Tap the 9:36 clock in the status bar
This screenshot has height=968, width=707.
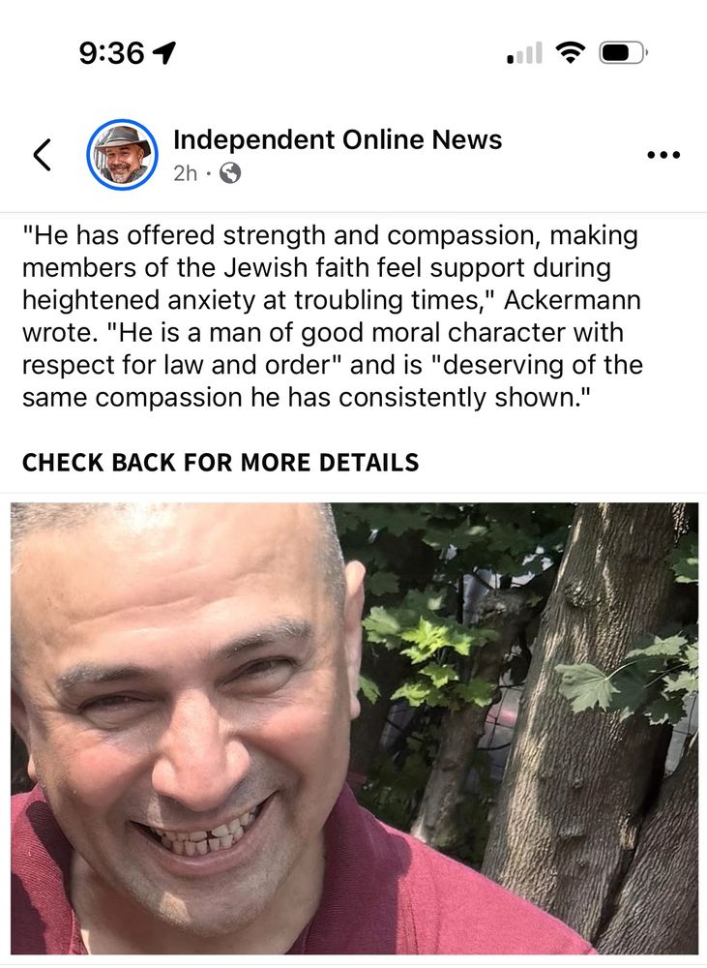[x=111, y=53]
